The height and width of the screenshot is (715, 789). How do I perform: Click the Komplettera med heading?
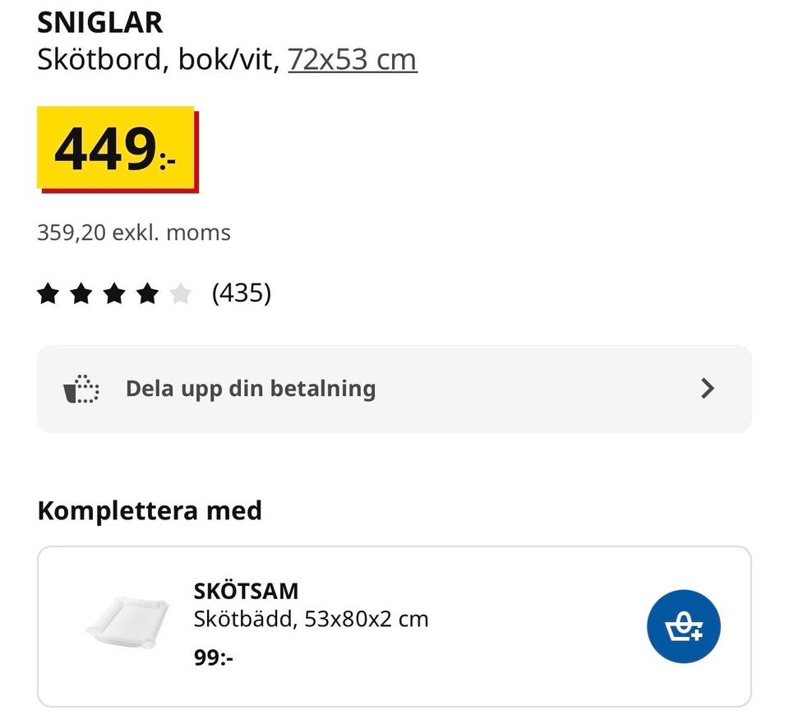coord(150,510)
